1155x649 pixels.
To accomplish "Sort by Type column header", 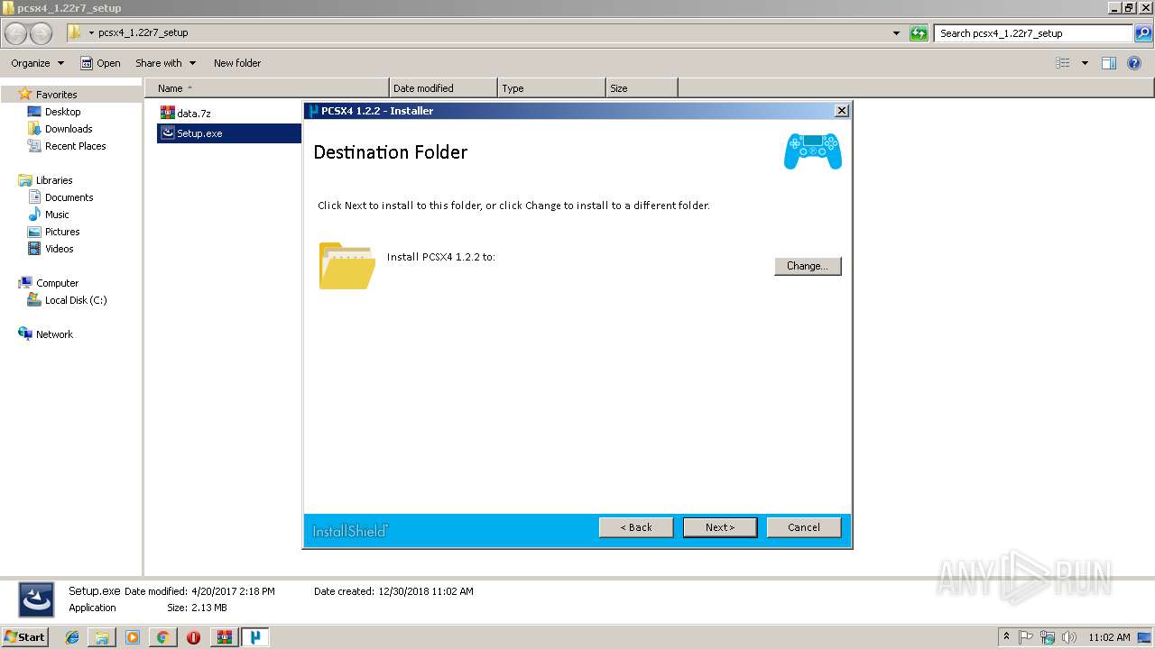I will point(551,88).
